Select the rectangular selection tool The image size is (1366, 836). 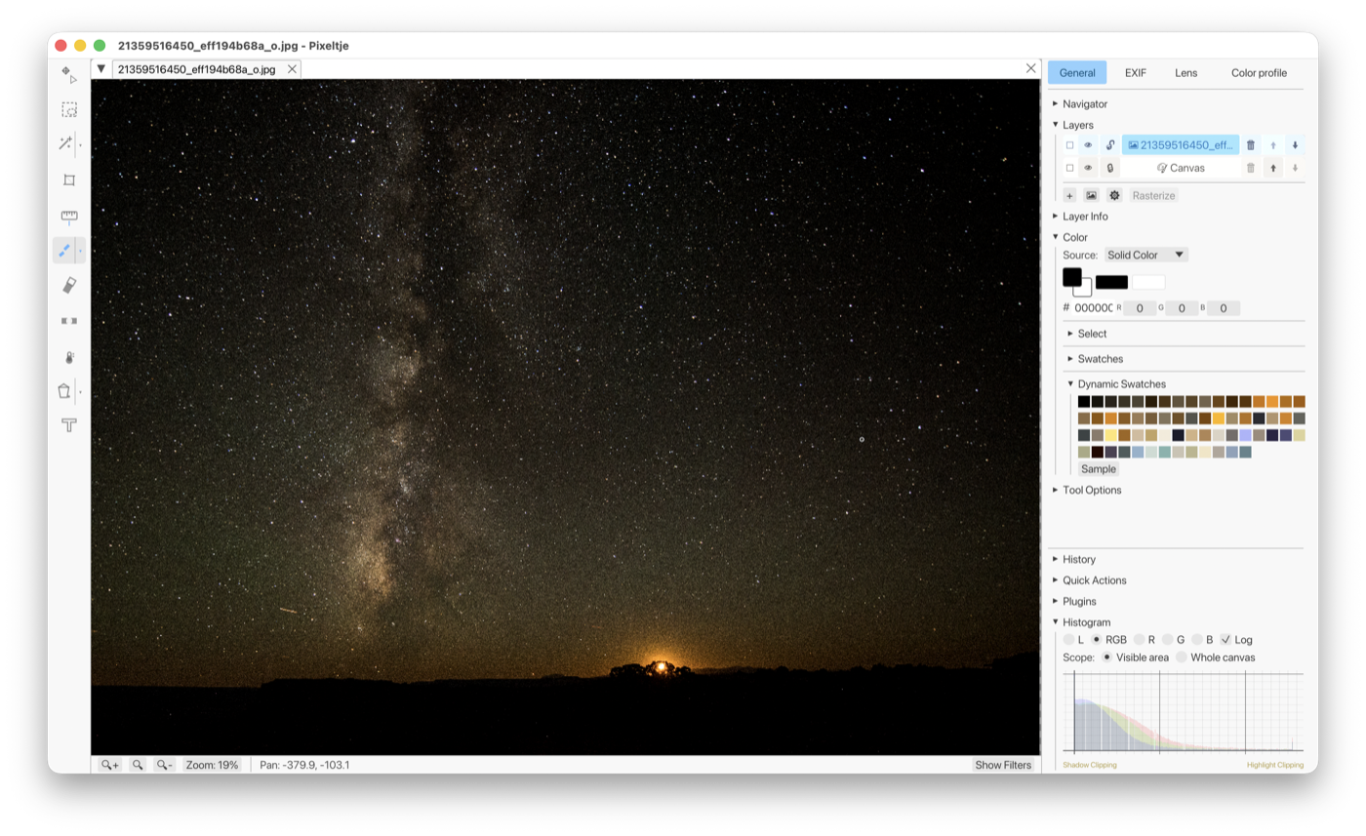coord(68,110)
